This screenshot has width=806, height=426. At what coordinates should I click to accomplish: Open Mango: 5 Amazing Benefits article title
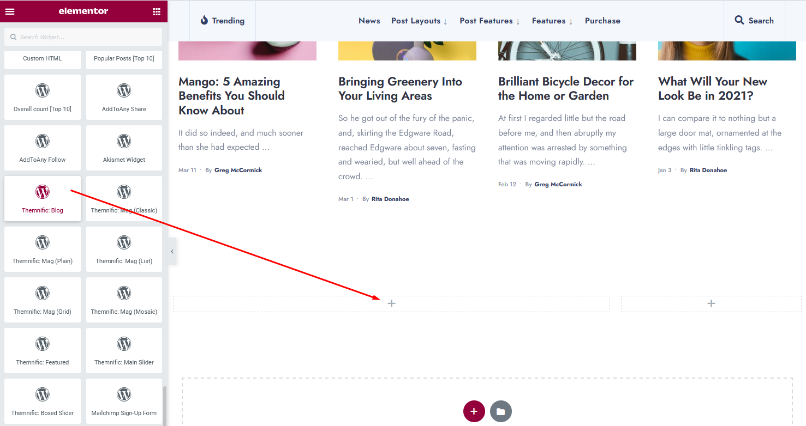(231, 96)
